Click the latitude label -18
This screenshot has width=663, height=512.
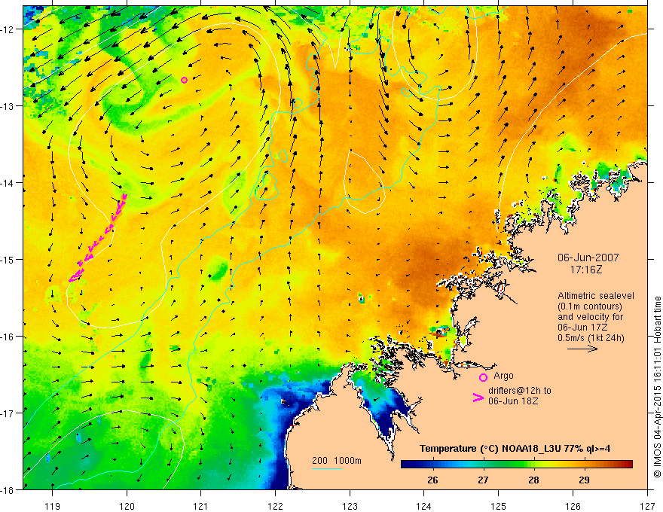tap(8, 489)
